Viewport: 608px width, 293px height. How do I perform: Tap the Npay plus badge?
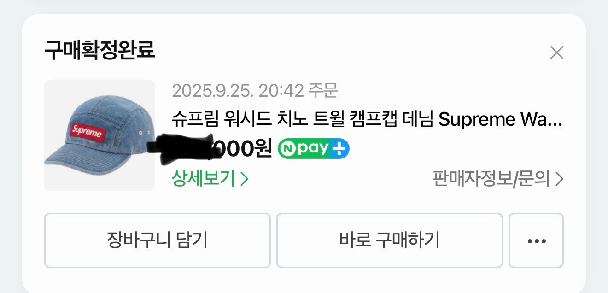(x=314, y=148)
